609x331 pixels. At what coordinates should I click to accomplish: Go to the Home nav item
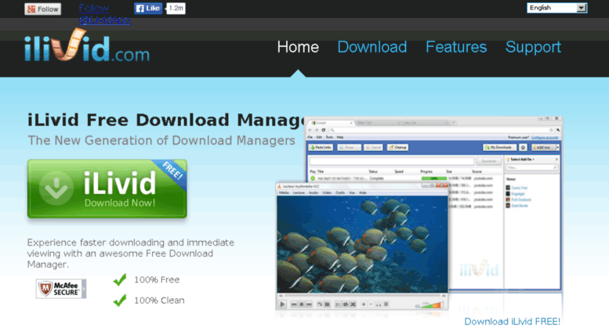[298, 47]
